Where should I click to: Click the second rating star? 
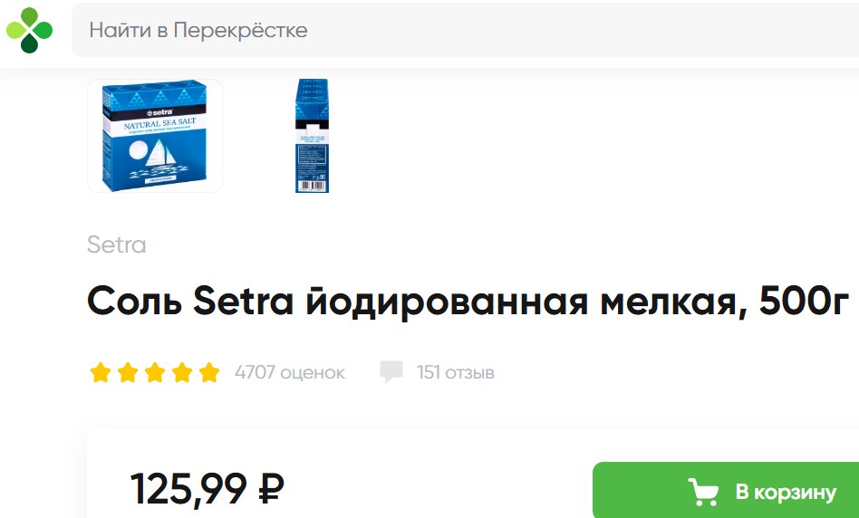point(128,372)
